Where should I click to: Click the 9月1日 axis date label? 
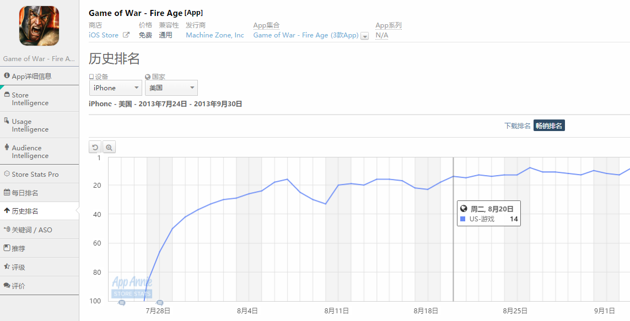[x=605, y=311]
